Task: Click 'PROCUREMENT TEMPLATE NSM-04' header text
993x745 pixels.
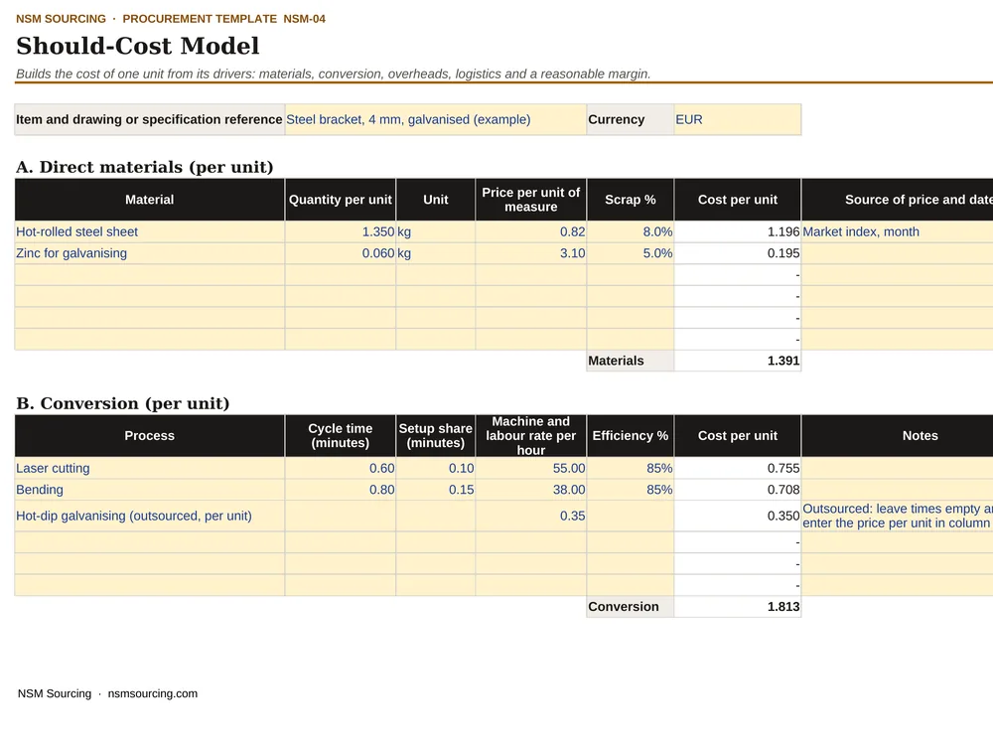Action: (x=224, y=19)
